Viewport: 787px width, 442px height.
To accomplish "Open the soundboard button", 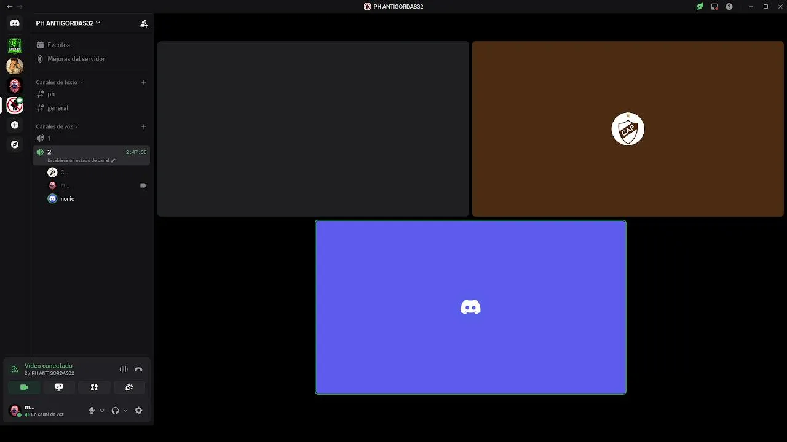I will (x=129, y=387).
